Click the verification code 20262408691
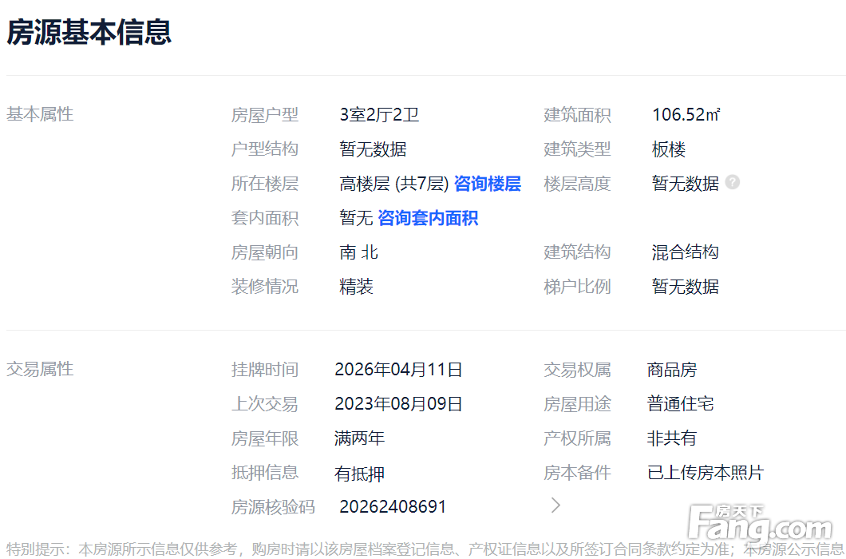846x559 pixels. [393, 507]
